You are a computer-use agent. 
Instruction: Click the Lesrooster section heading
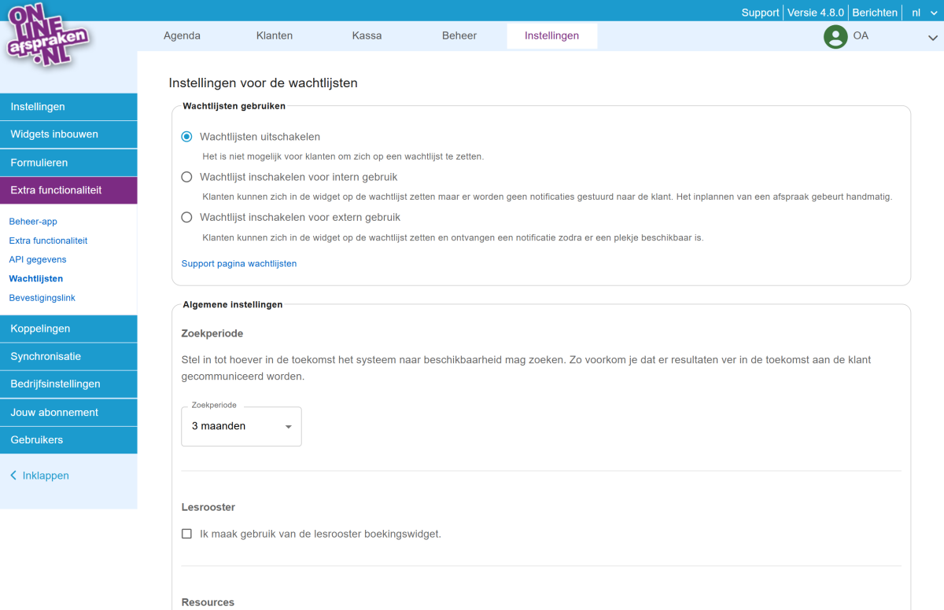[208, 507]
